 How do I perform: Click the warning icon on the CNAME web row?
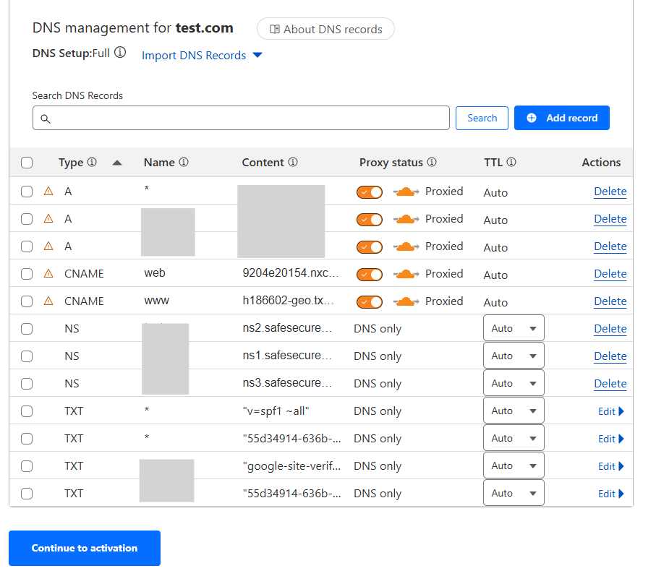tap(48, 274)
